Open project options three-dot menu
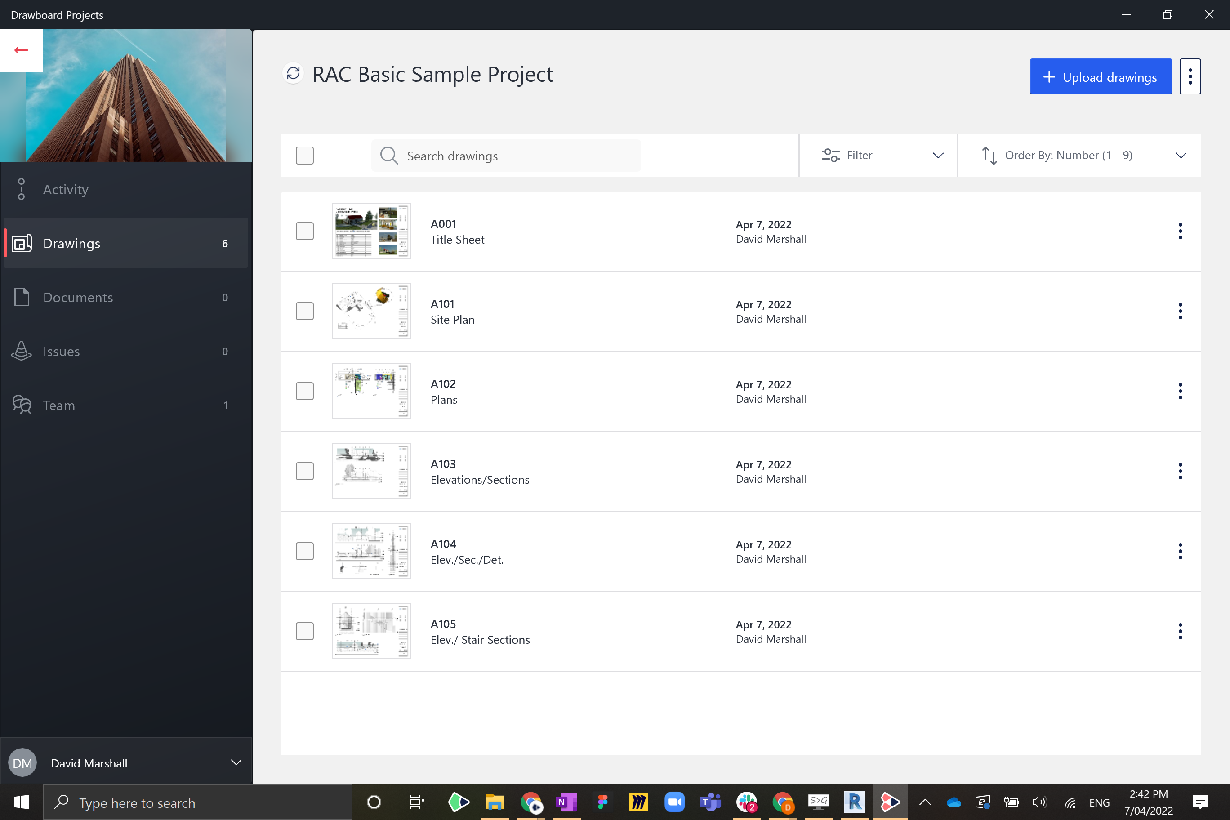The image size is (1230, 820). (x=1190, y=77)
